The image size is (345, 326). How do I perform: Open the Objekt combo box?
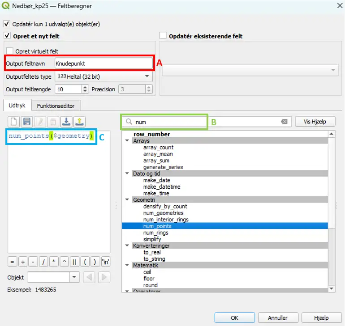click(53, 277)
